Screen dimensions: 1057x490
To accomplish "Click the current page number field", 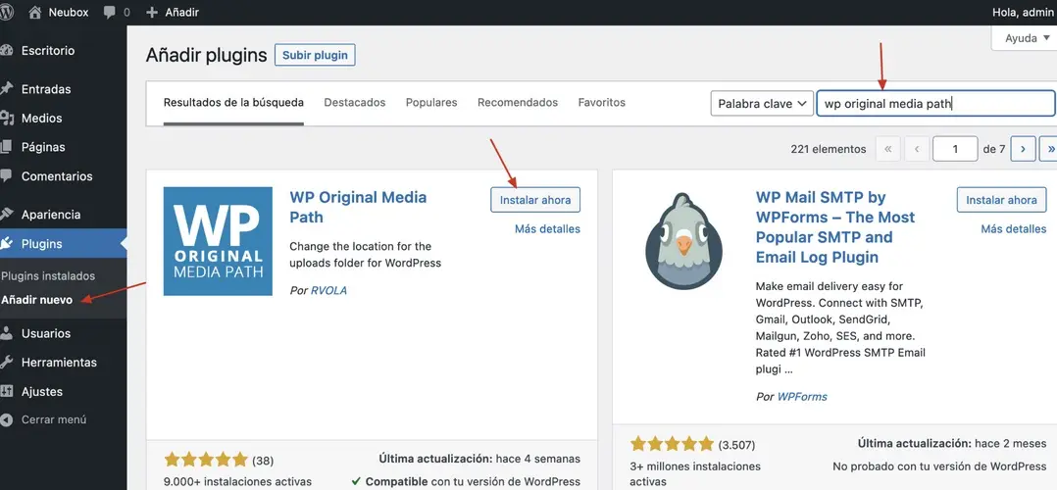I will coord(955,149).
